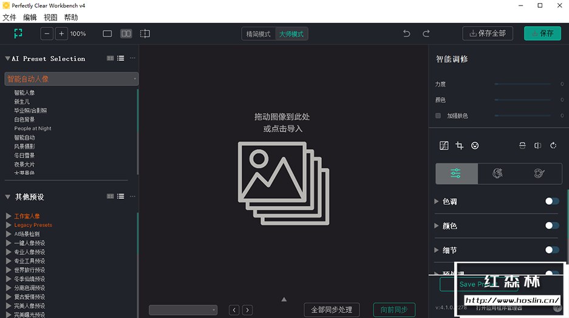The height and width of the screenshot is (318, 569).
Task: Switch to 大师模式
Action: click(291, 34)
